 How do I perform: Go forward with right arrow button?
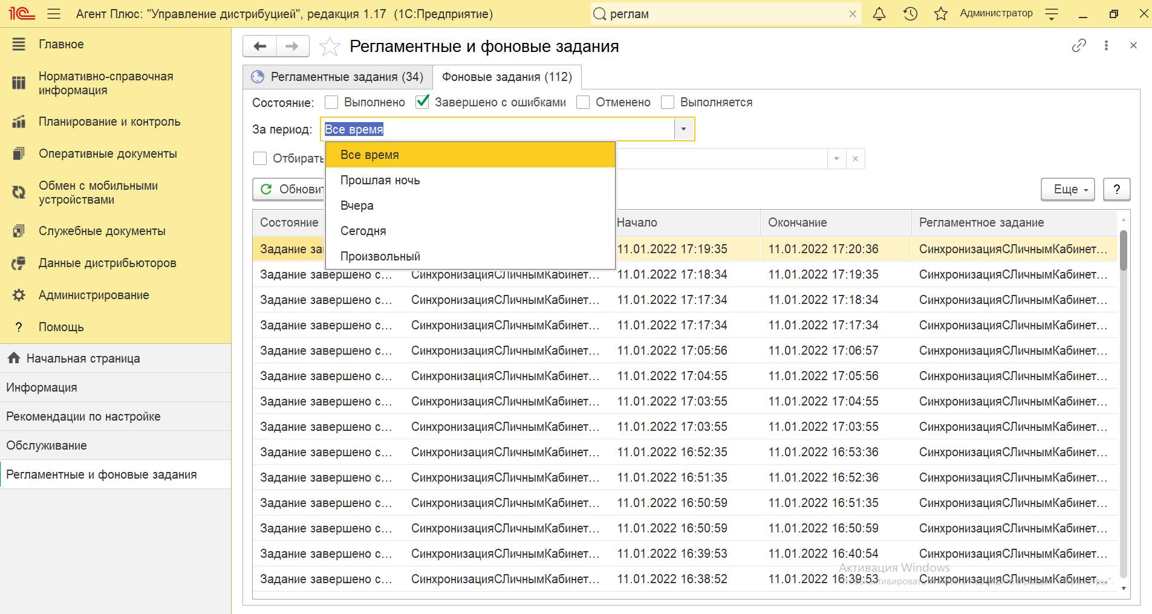[x=293, y=46]
